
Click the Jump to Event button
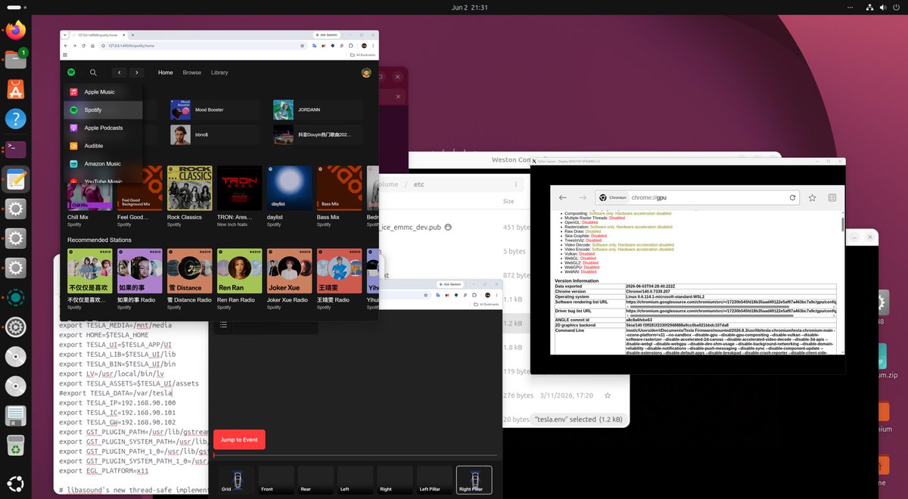239,439
